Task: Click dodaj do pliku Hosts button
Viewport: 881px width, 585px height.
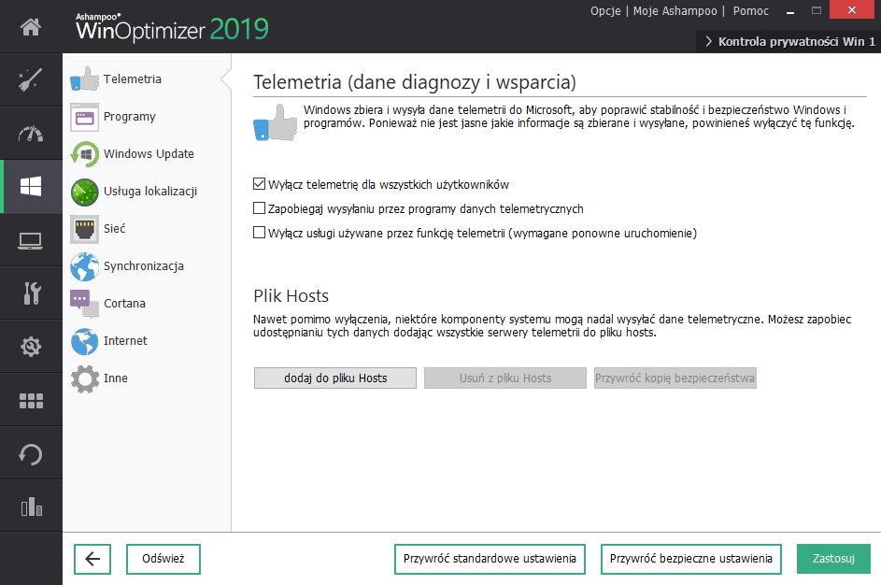Action: click(x=335, y=378)
